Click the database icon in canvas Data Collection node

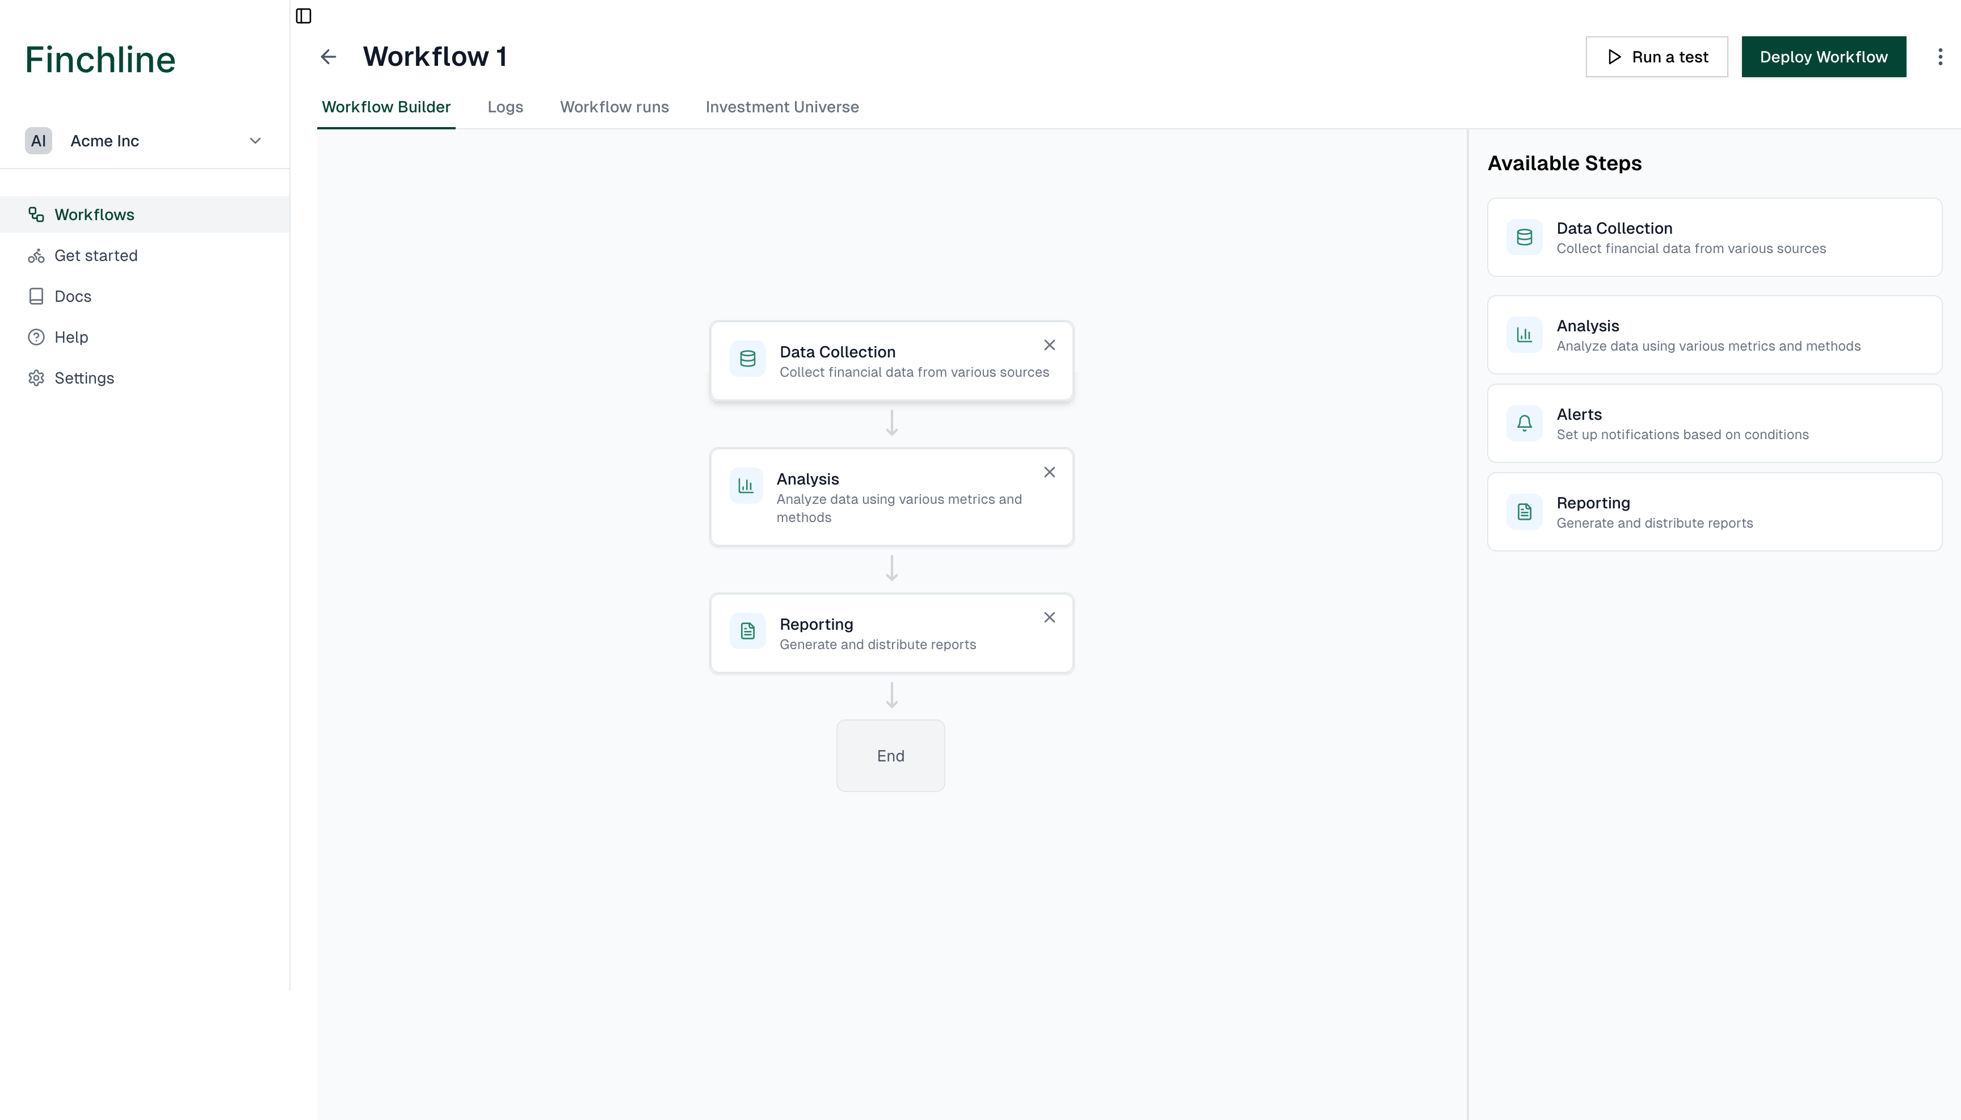pyautogui.click(x=747, y=359)
